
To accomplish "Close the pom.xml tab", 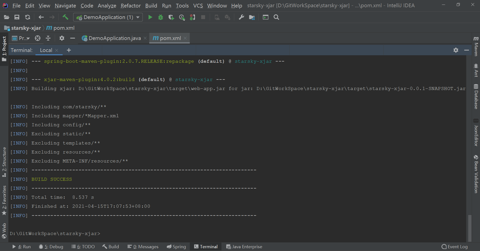I will (185, 38).
